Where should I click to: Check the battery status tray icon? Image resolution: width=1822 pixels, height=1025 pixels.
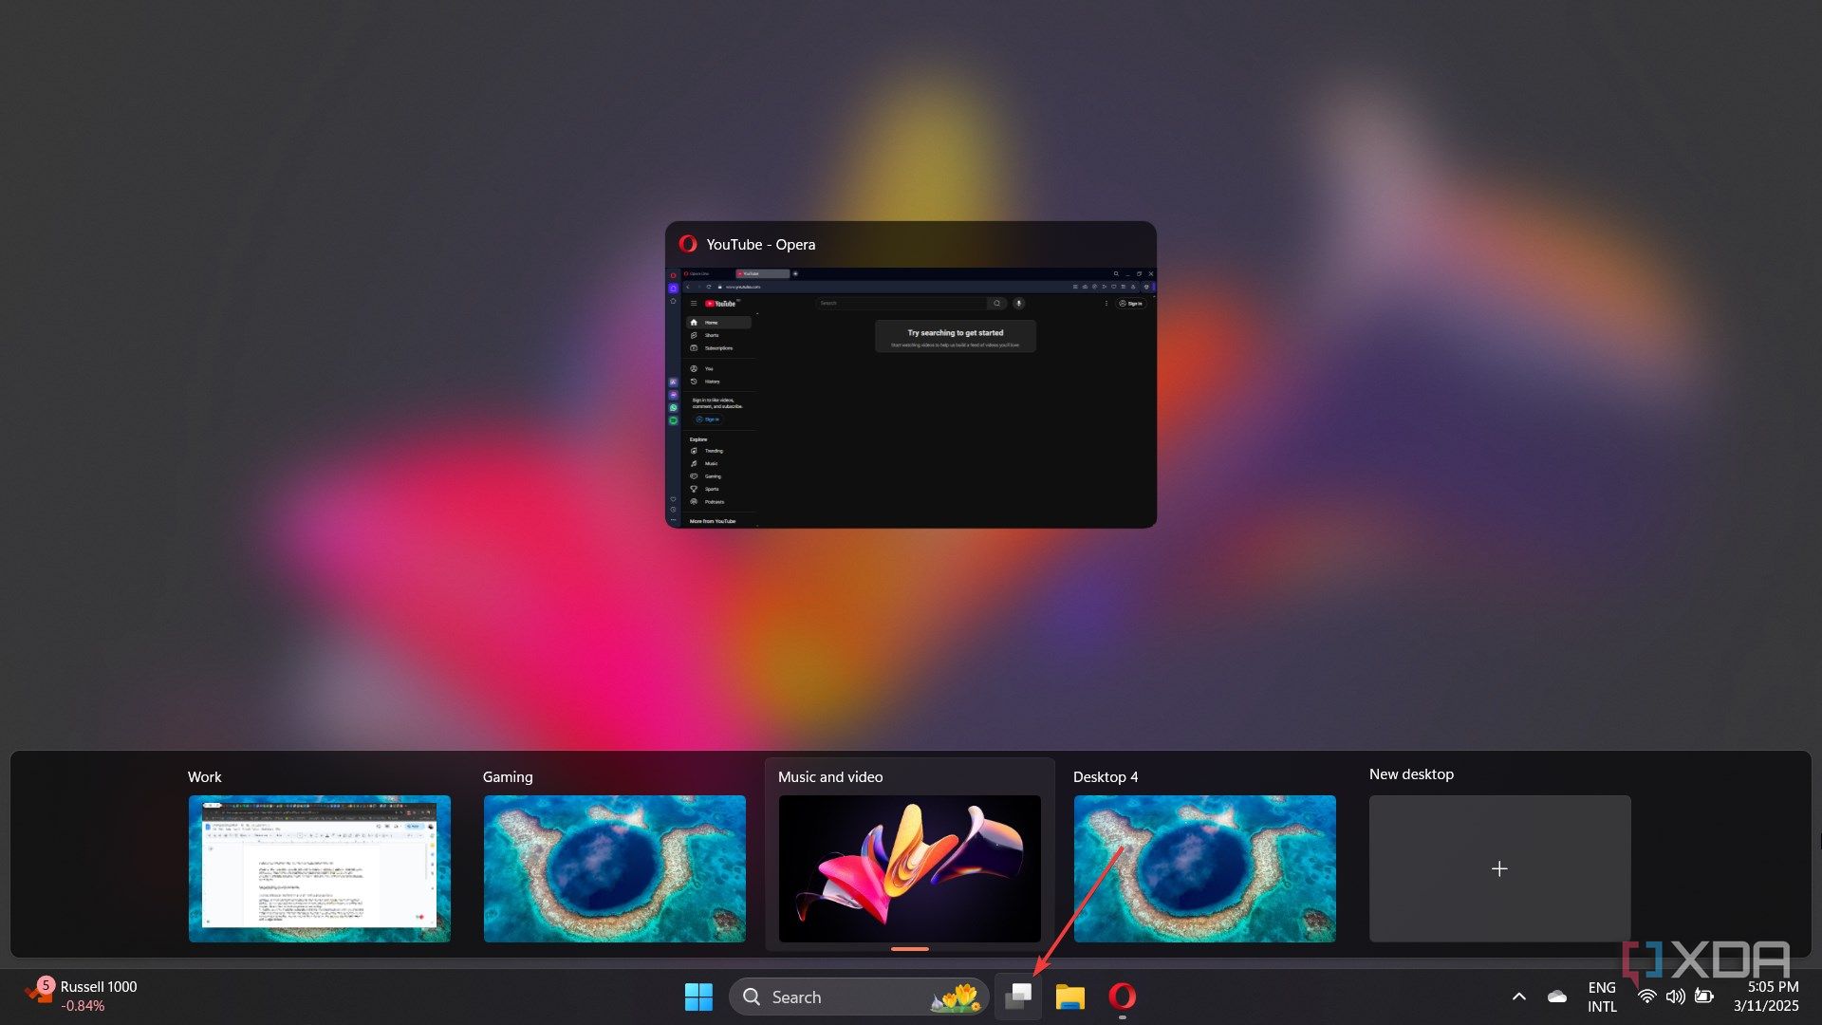coord(1704,997)
